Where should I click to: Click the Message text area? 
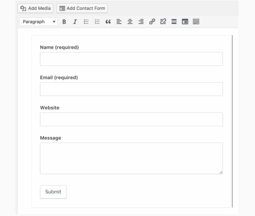click(x=131, y=158)
